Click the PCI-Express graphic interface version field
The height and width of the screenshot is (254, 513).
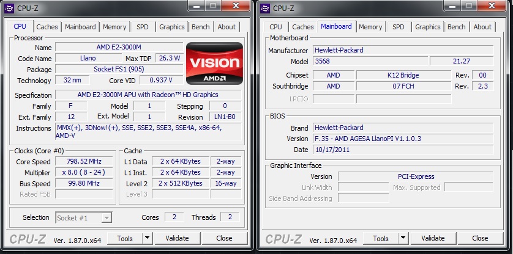[416, 176]
